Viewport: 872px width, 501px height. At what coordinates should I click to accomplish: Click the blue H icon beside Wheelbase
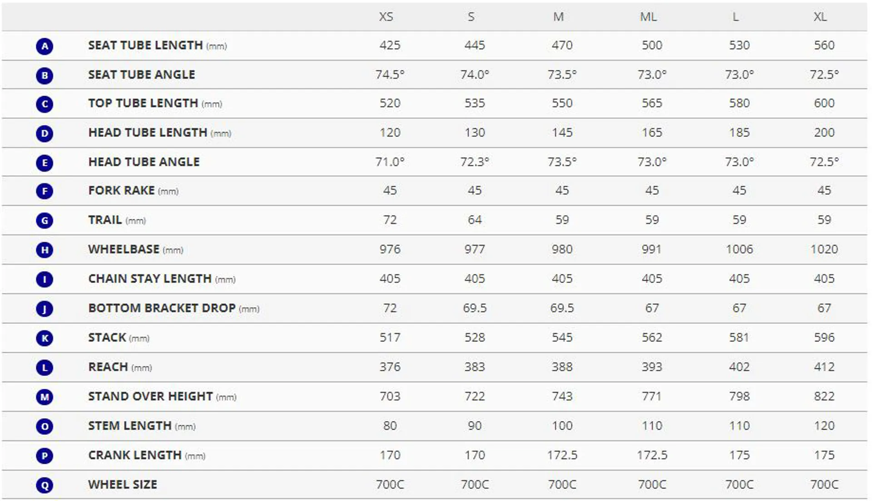(45, 249)
